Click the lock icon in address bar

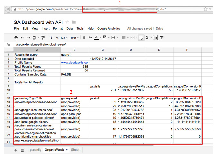(15, 9)
